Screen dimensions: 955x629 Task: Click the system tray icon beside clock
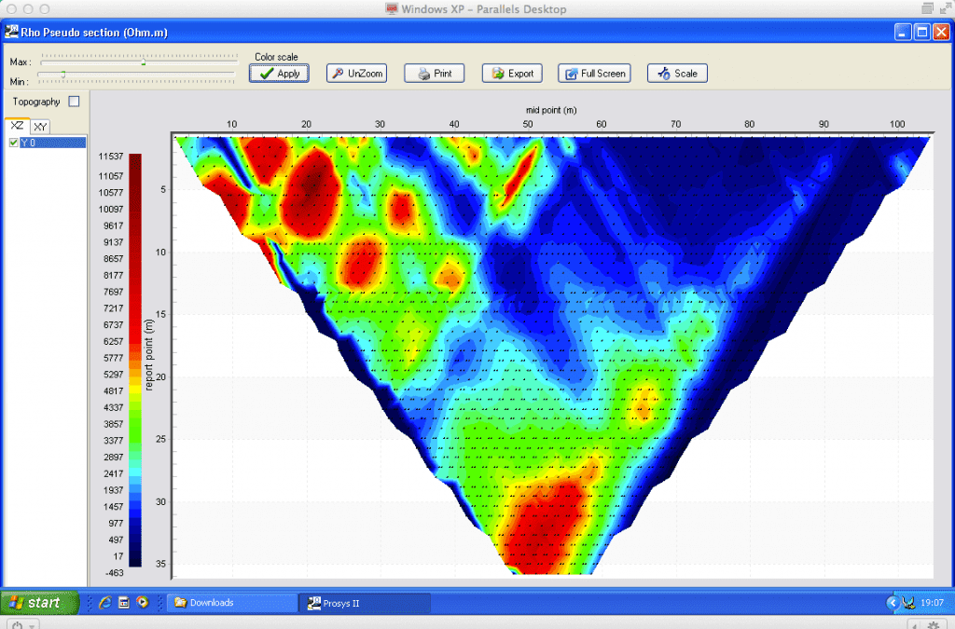point(908,603)
